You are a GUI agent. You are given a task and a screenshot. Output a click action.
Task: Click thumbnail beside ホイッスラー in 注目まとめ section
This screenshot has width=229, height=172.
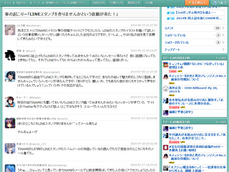pyautogui.click(x=165, y=77)
